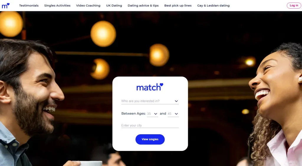
Task: Click the Log in button
Action: coord(294,5)
